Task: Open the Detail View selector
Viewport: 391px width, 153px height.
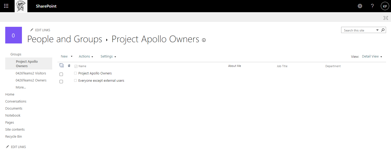Action: [372, 56]
